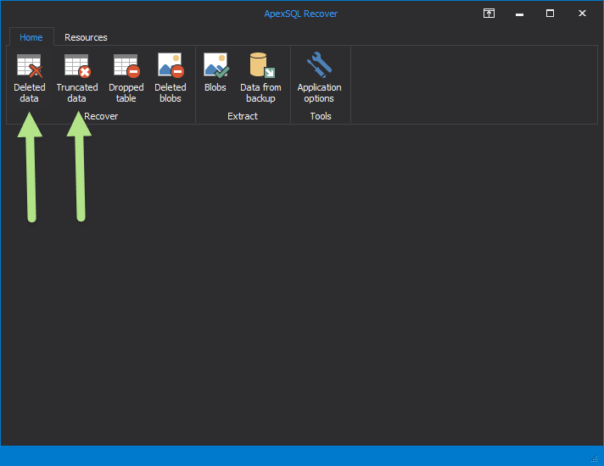Screen dimensions: 604x466
Task: Select the Home ribbon tab
Action: 31,37
